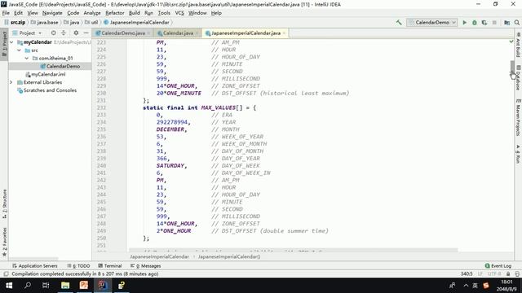Open Maven Projects side panel
Image resolution: width=522 pixels, height=293 pixels.
point(518,117)
